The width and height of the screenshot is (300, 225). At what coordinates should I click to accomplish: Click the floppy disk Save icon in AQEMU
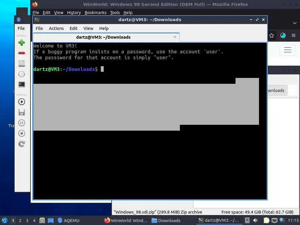coord(22,112)
